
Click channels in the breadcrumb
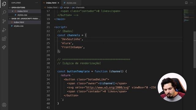pos(80,7)
